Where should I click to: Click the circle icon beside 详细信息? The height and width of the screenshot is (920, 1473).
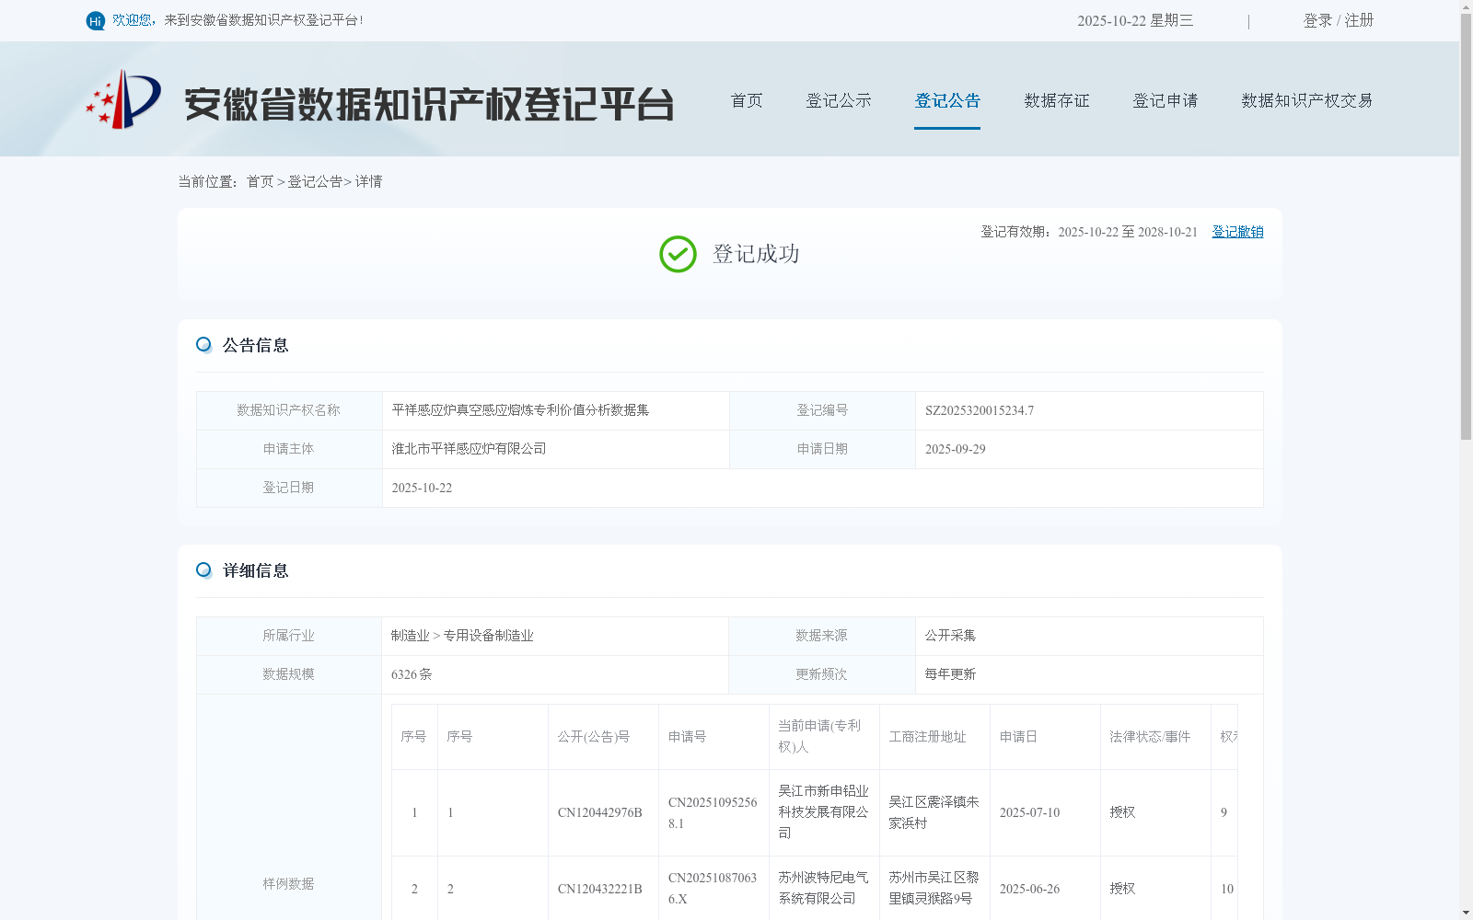(203, 569)
